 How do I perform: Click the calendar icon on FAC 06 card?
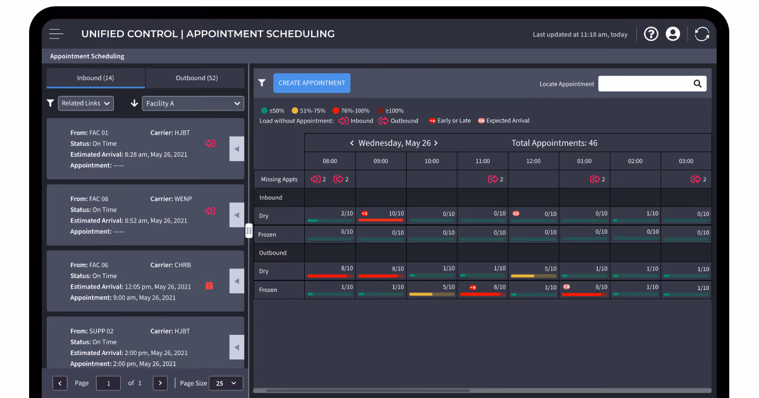pyautogui.click(x=209, y=286)
